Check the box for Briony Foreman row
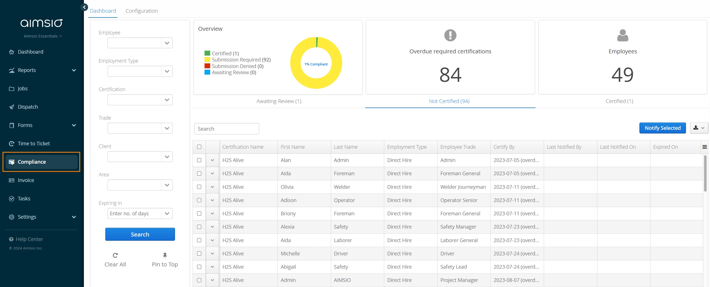 pos(199,213)
